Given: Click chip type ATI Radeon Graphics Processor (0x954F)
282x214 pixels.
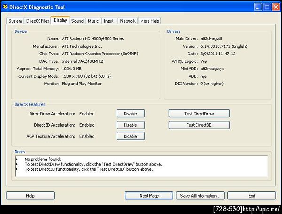Looking at the screenshot, I should tap(100, 53).
